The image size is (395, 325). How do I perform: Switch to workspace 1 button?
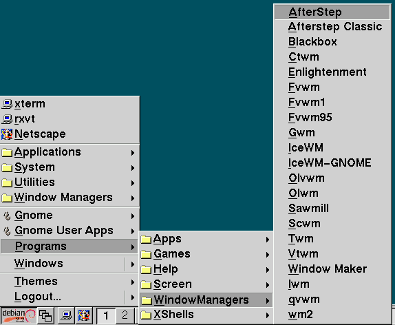click(106, 315)
